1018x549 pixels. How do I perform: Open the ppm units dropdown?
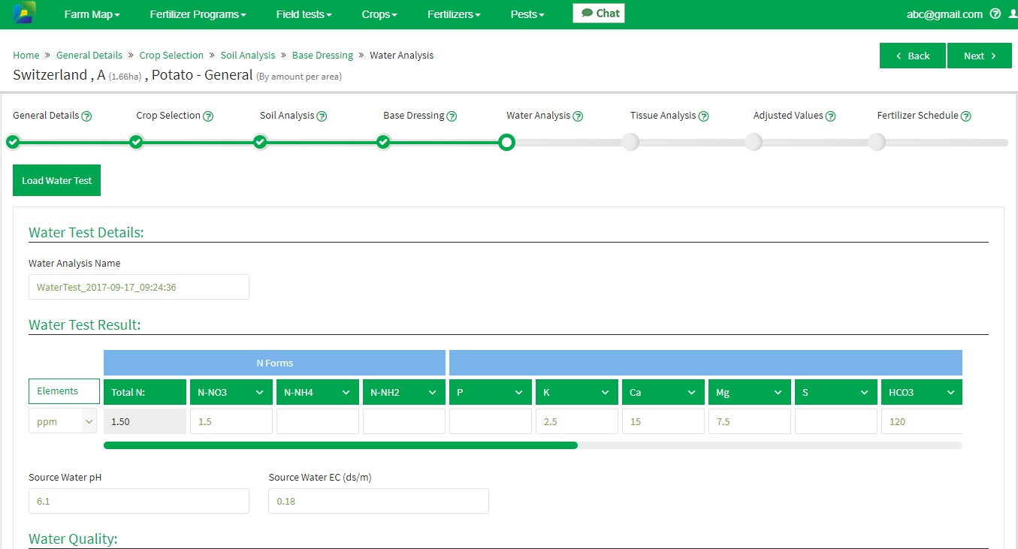point(63,421)
